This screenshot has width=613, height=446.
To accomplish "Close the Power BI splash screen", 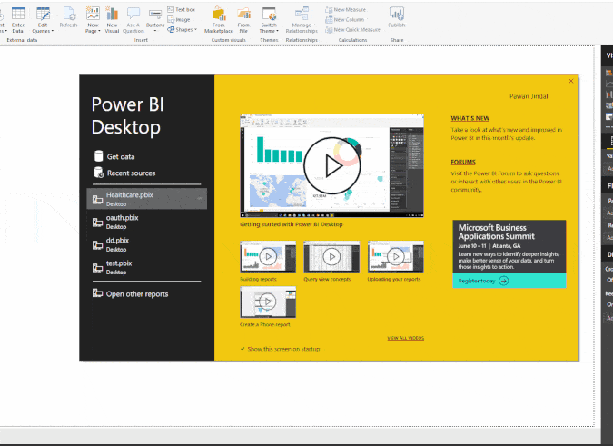I will (571, 81).
